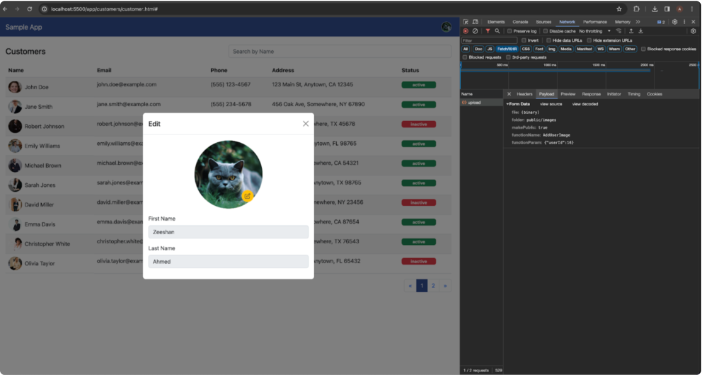Click the view decoded link
The image size is (702, 375).
(x=585, y=104)
